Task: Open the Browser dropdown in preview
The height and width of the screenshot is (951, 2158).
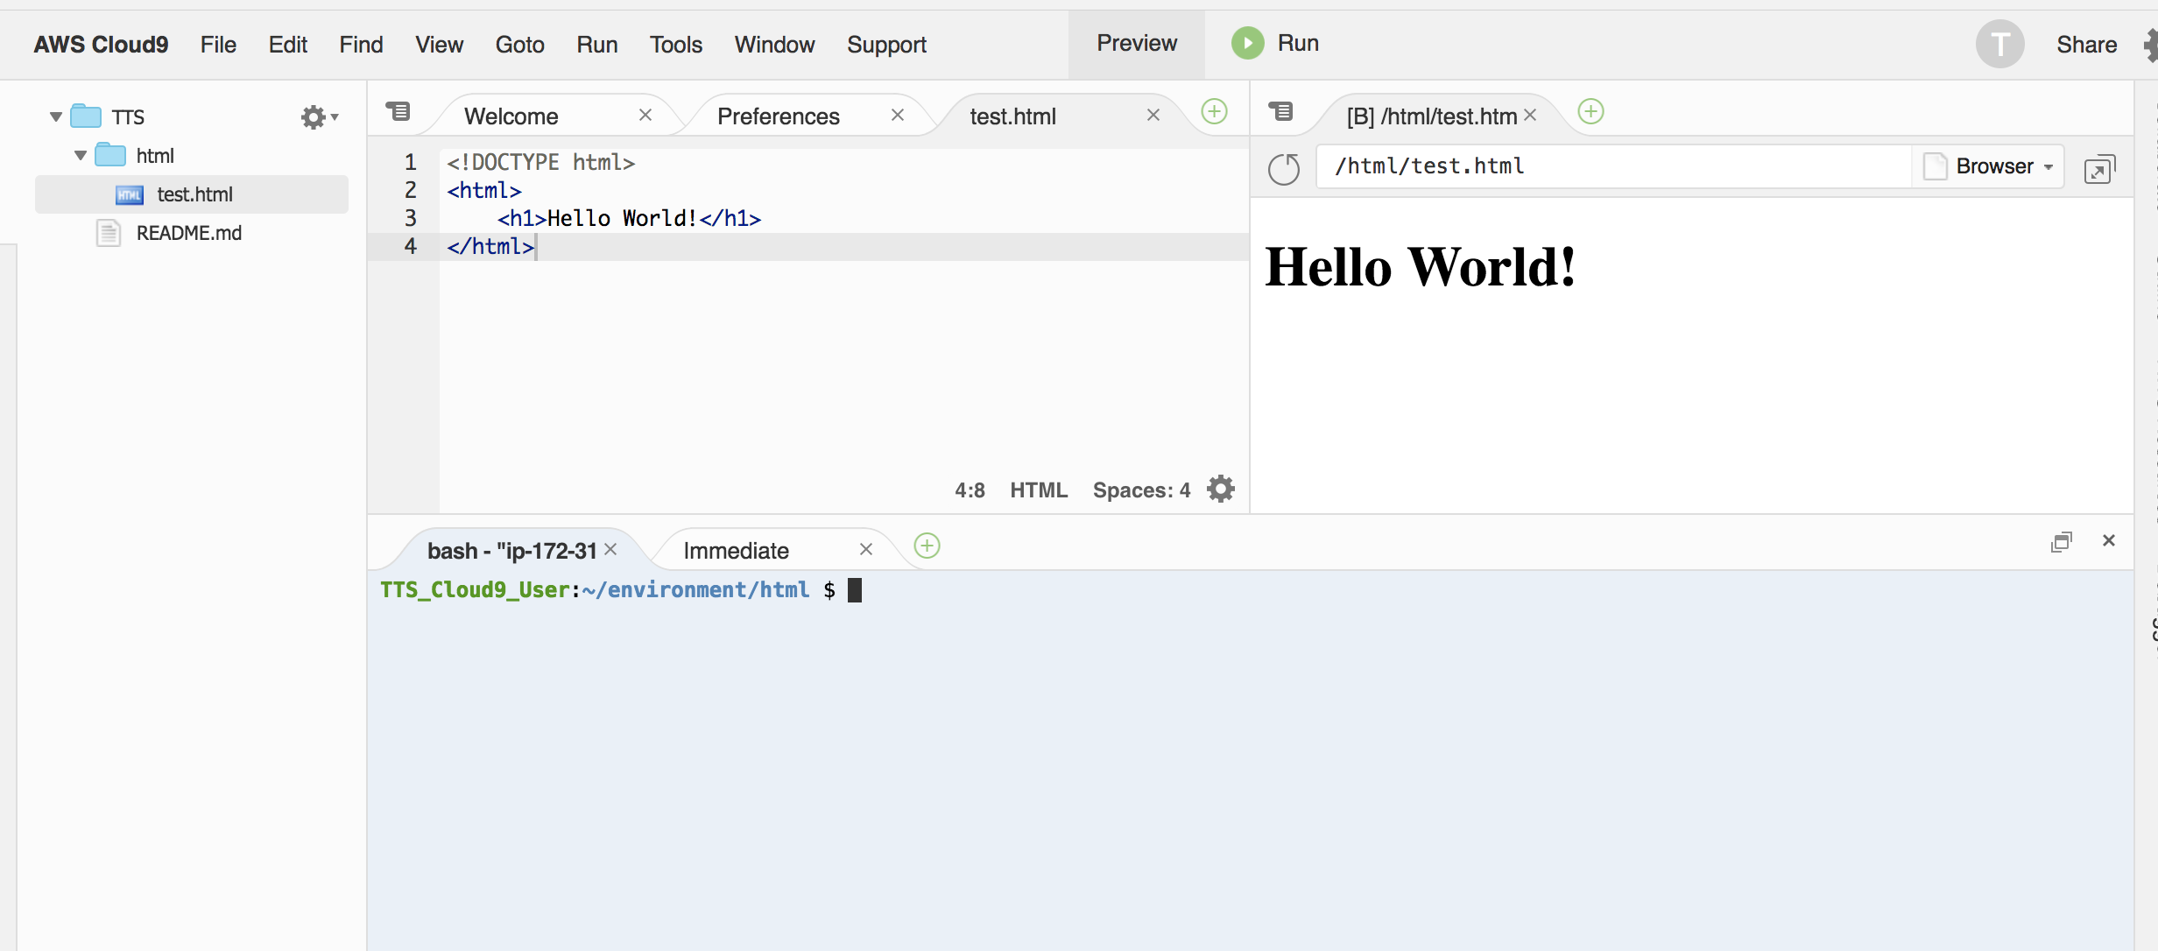Action: pos(1991,166)
